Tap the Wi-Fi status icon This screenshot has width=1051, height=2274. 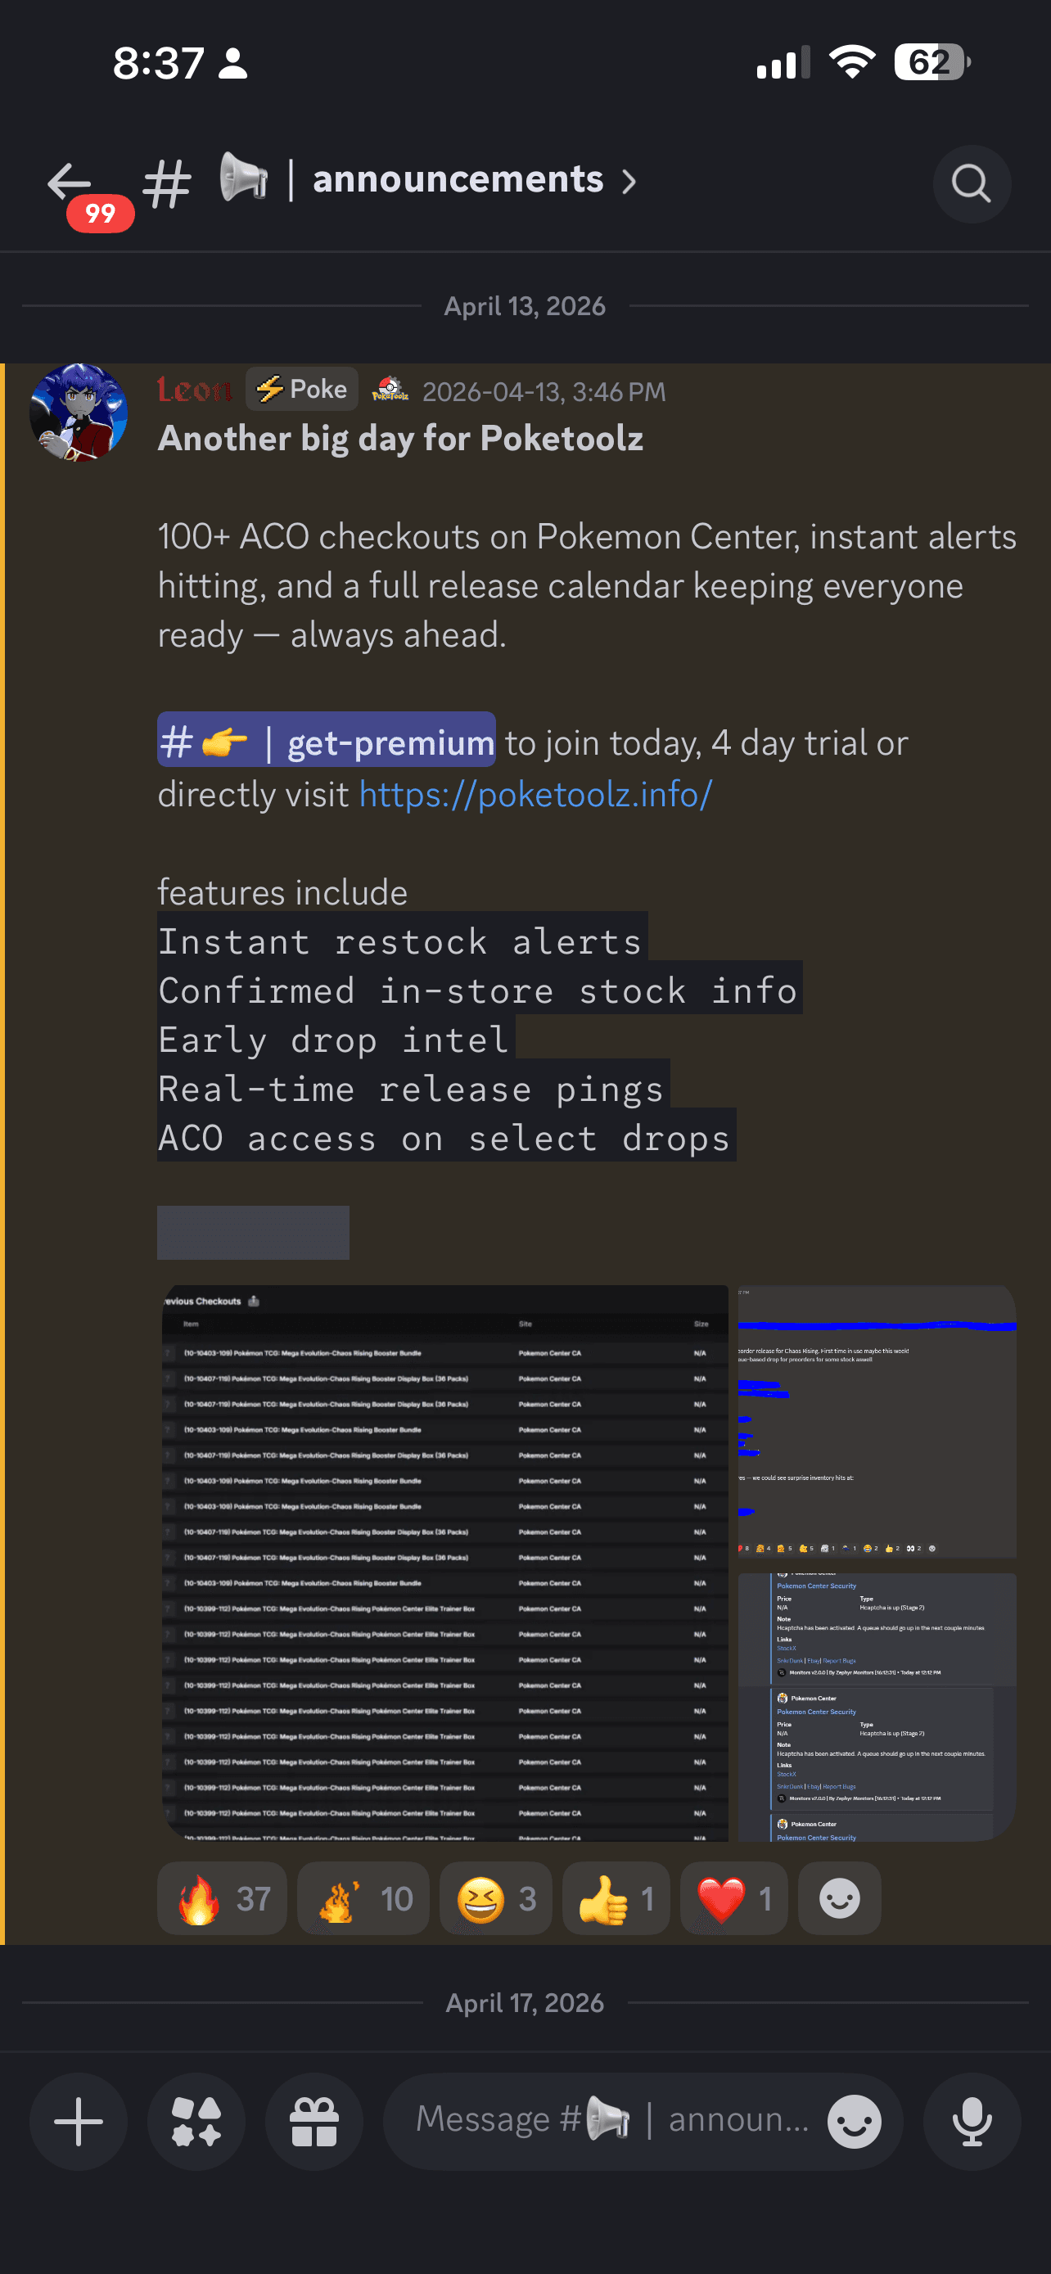[x=851, y=61]
